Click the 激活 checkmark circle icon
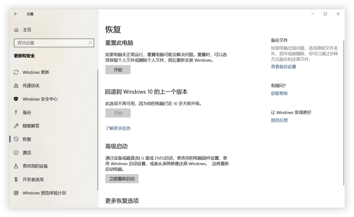The height and width of the screenshot is (217, 354). [16, 152]
